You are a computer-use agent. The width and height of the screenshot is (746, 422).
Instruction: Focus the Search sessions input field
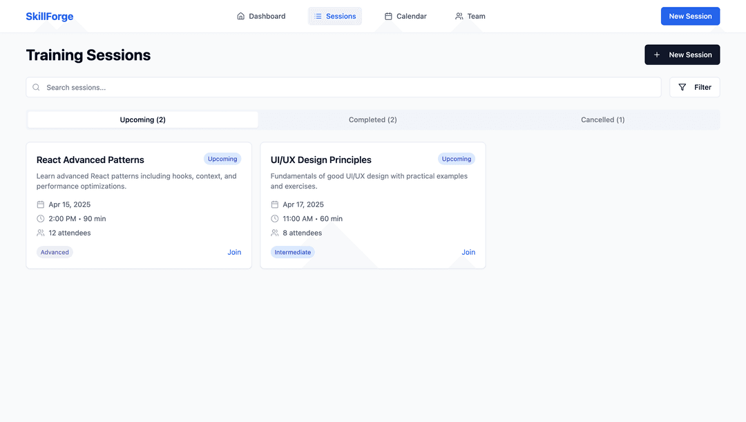345,87
